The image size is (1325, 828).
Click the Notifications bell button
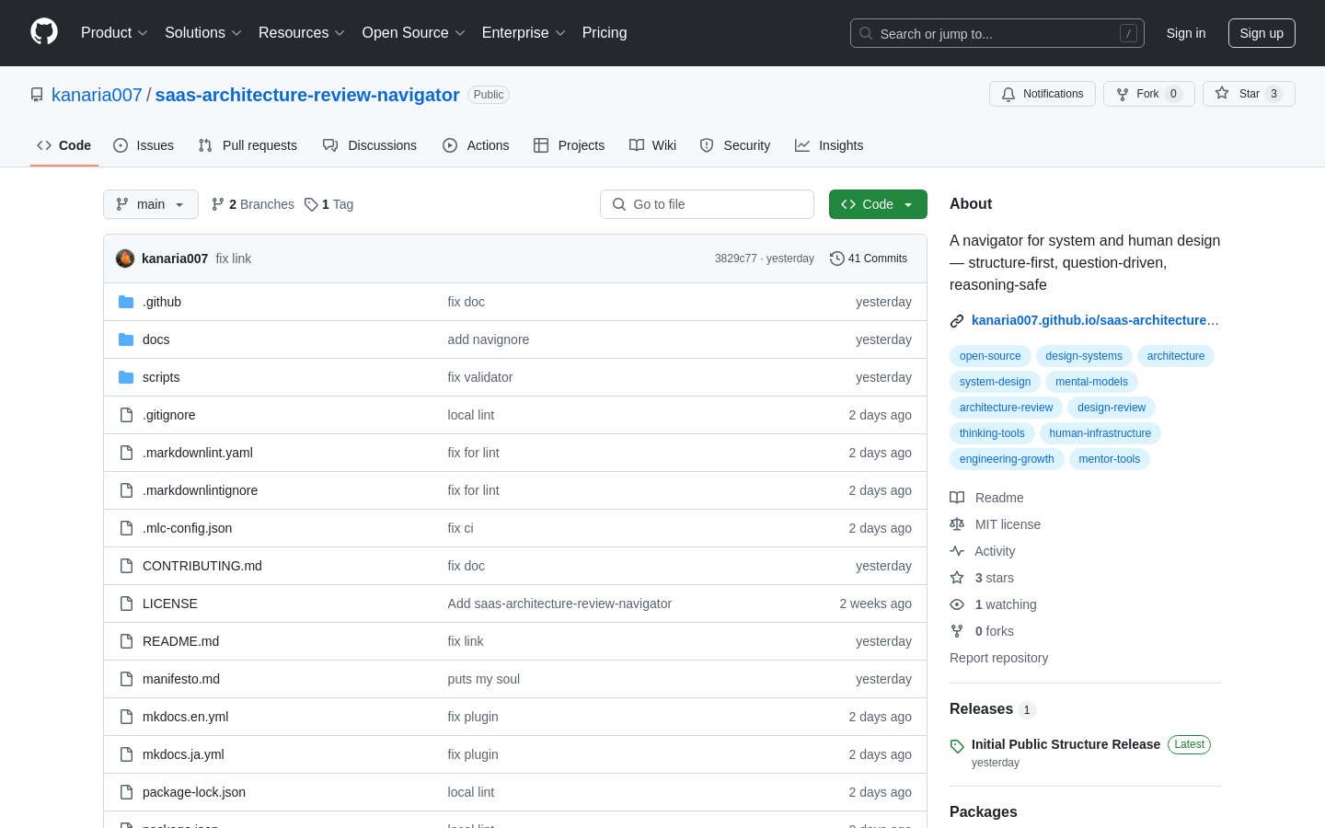coord(1043,94)
